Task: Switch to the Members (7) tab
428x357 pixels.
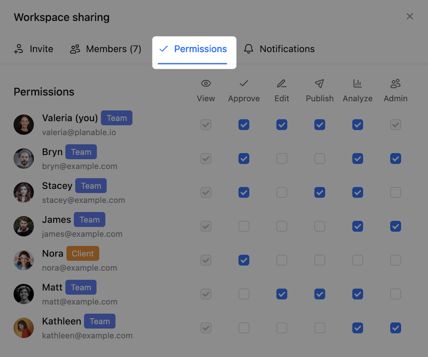Action: (x=106, y=49)
